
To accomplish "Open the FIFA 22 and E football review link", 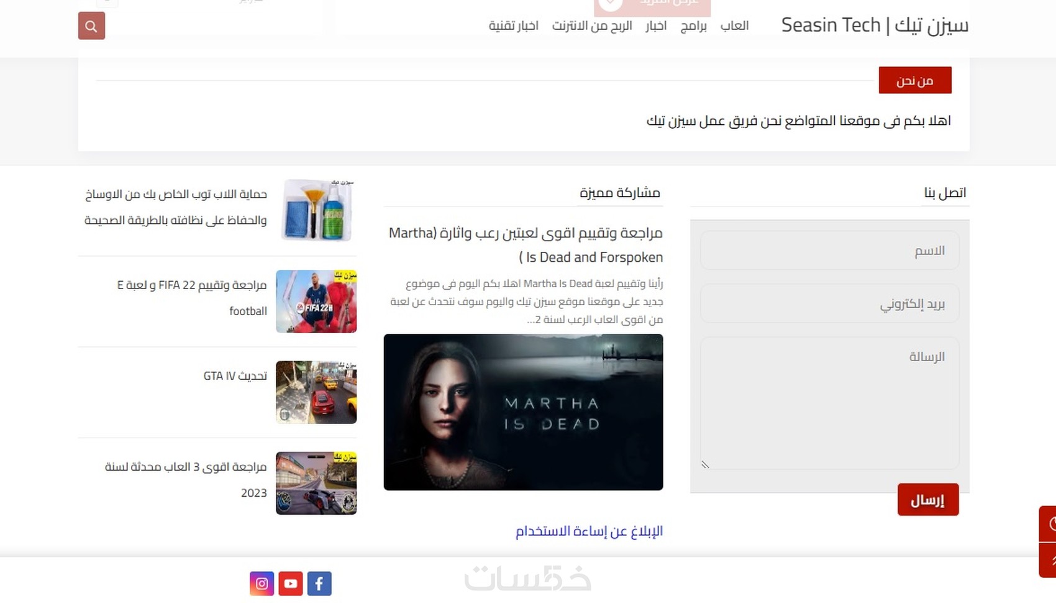I will point(192,298).
